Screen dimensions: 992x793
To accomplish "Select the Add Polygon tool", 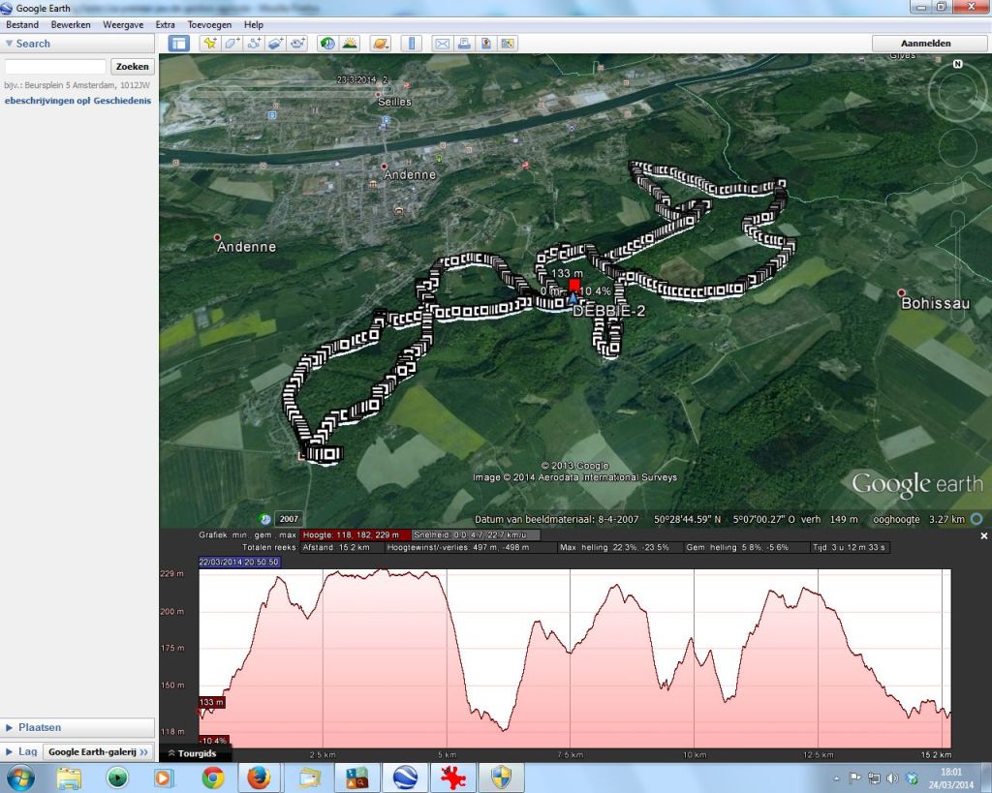I will pyautogui.click(x=232, y=44).
